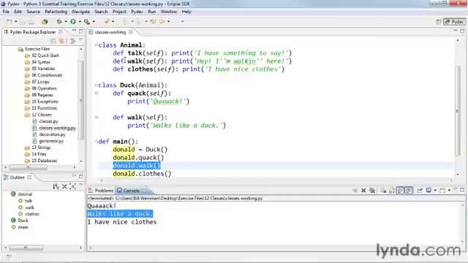
Task: Toggle Link with Editor in Package Explorer
Action: (61, 41)
